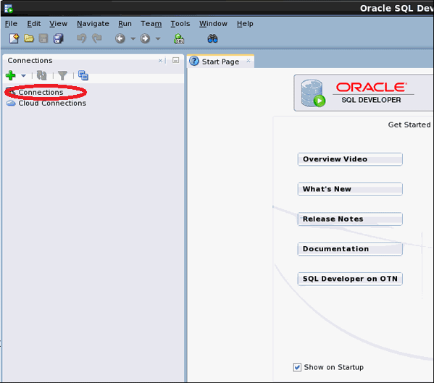Close the Start Page tab
The width and height of the screenshot is (434, 383).
pyautogui.click(x=249, y=61)
